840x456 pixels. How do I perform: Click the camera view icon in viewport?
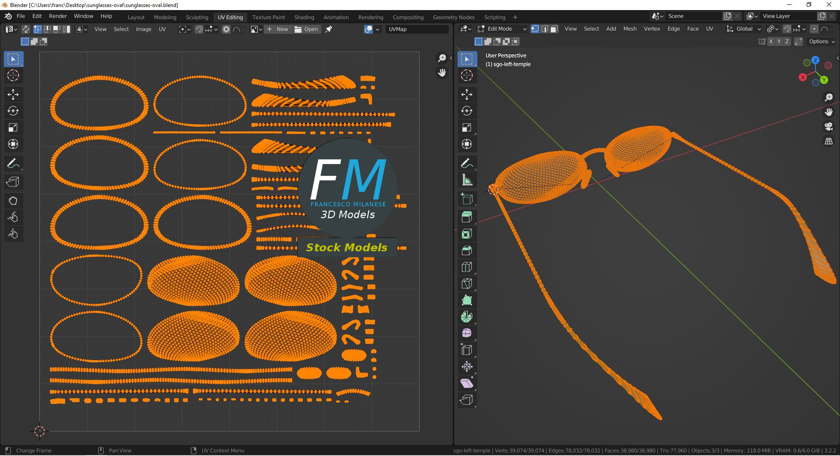click(x=828, y=127)
